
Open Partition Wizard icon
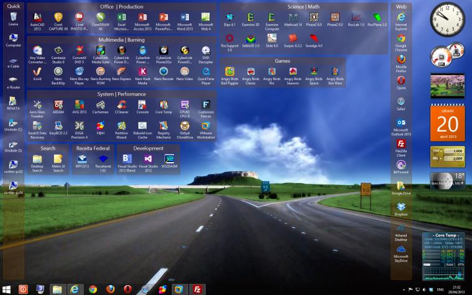pos(121,130)
